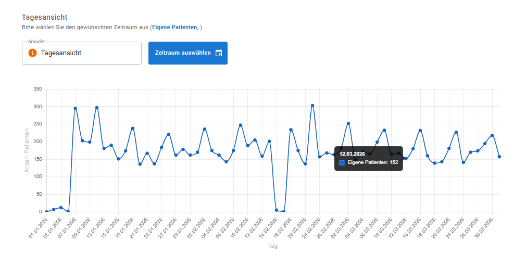Viewport: 526px width, 266px height.
Task: Select the data point near 300 on 11.01.2026
Action: (97, 108)
